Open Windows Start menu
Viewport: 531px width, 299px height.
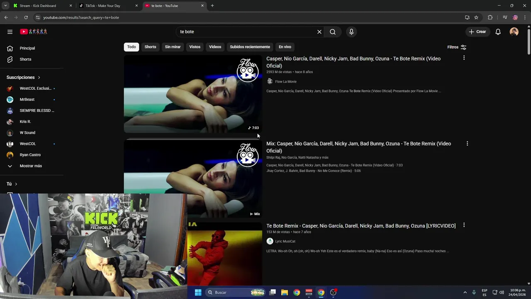coord(198,292)
